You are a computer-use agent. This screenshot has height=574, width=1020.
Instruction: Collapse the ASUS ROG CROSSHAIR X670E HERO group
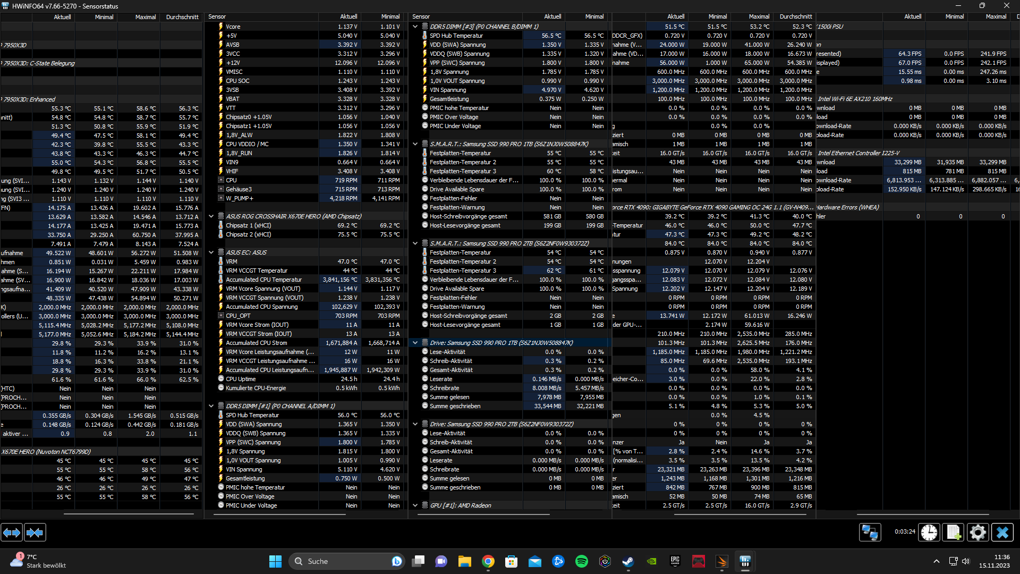click(211, 216)
